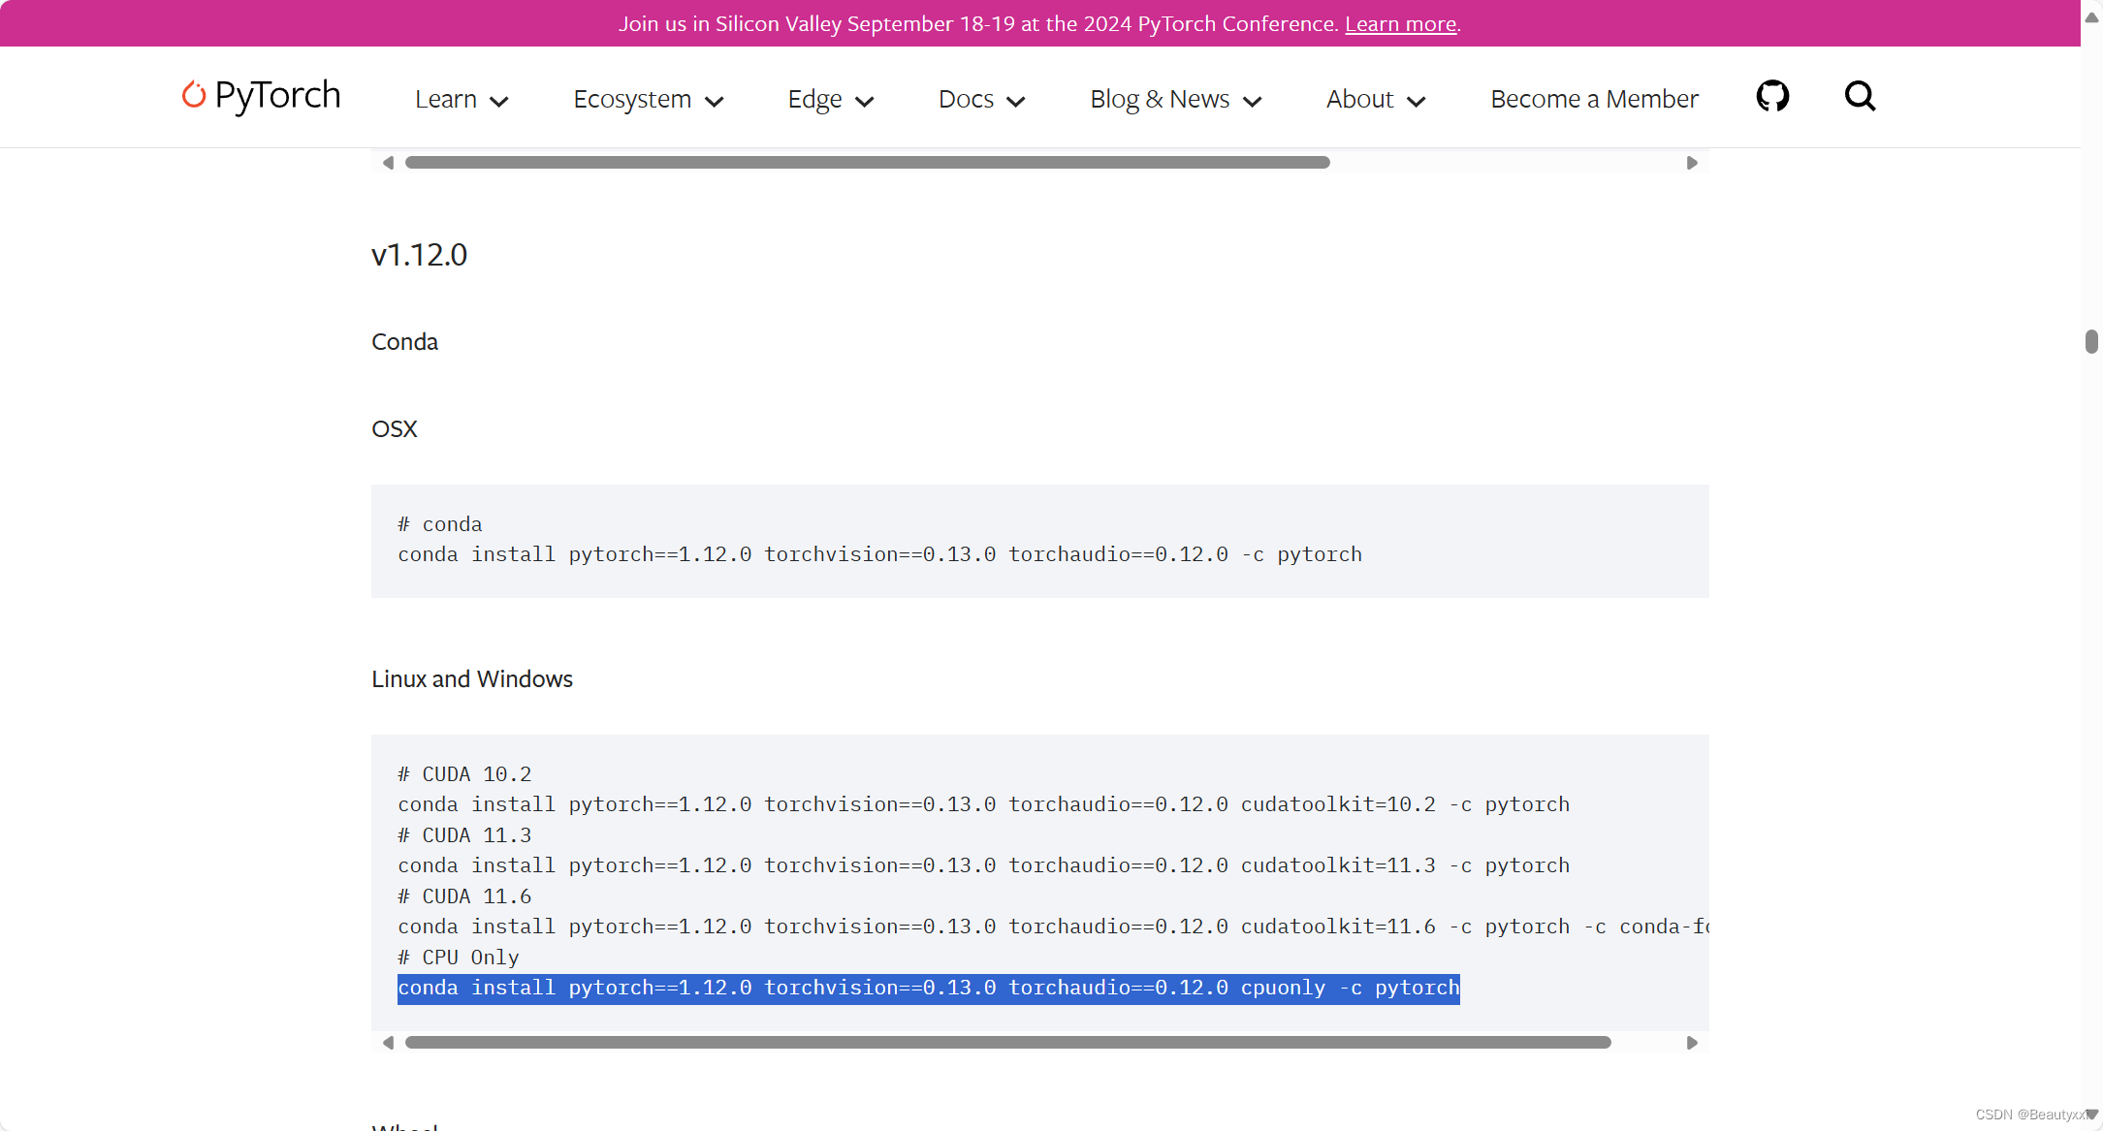Go to homepage via PyTorch logo

pos(262,96)
